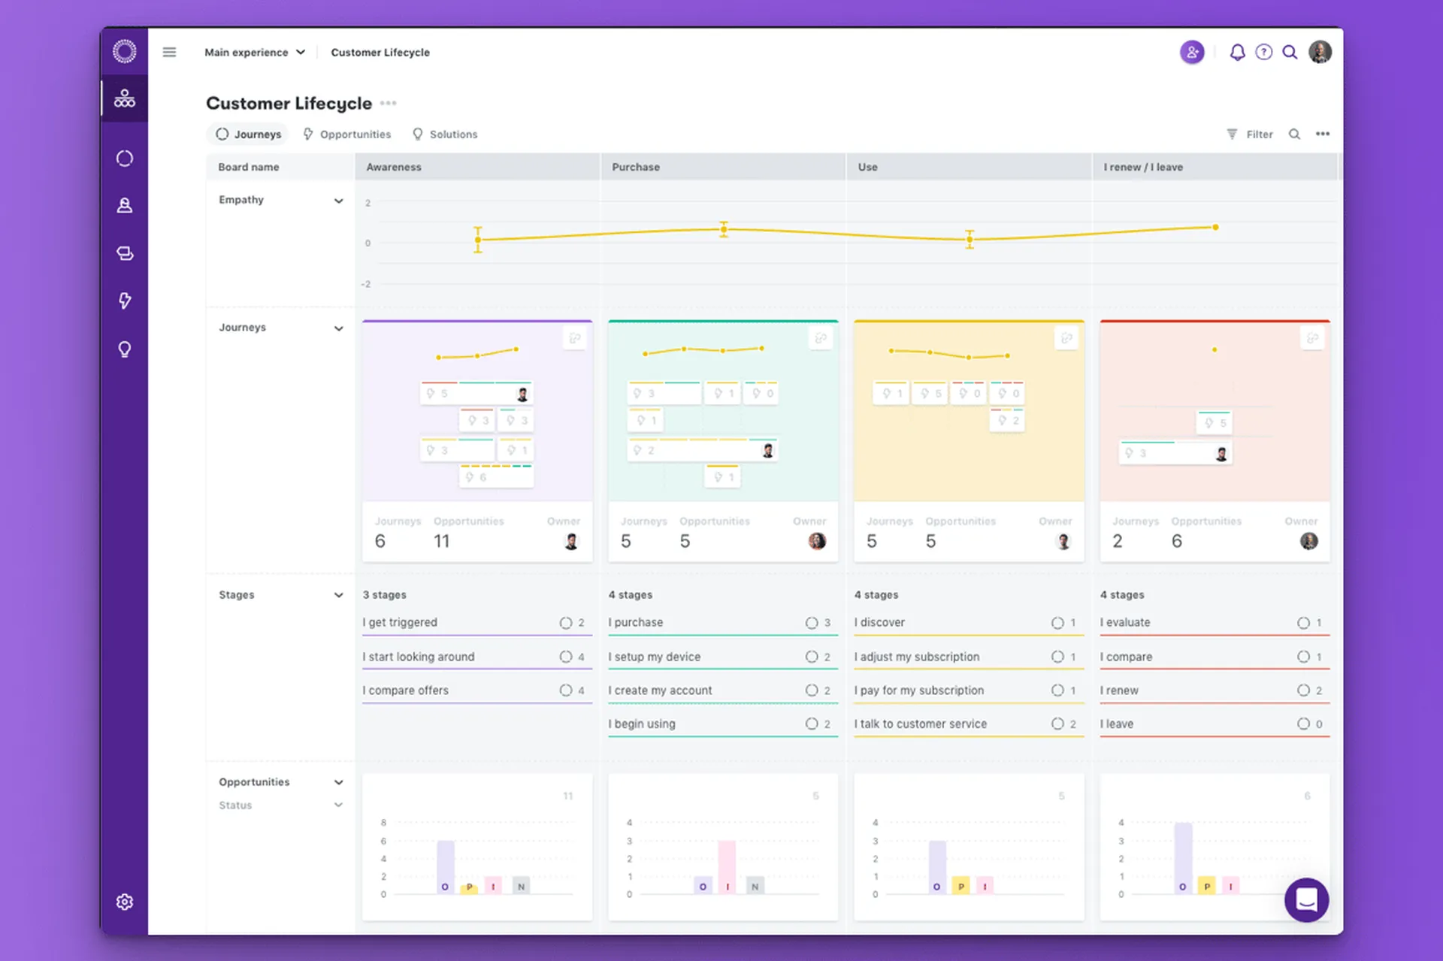Open the user profile avatar
1443x961 pixels.
[1320, 52]
